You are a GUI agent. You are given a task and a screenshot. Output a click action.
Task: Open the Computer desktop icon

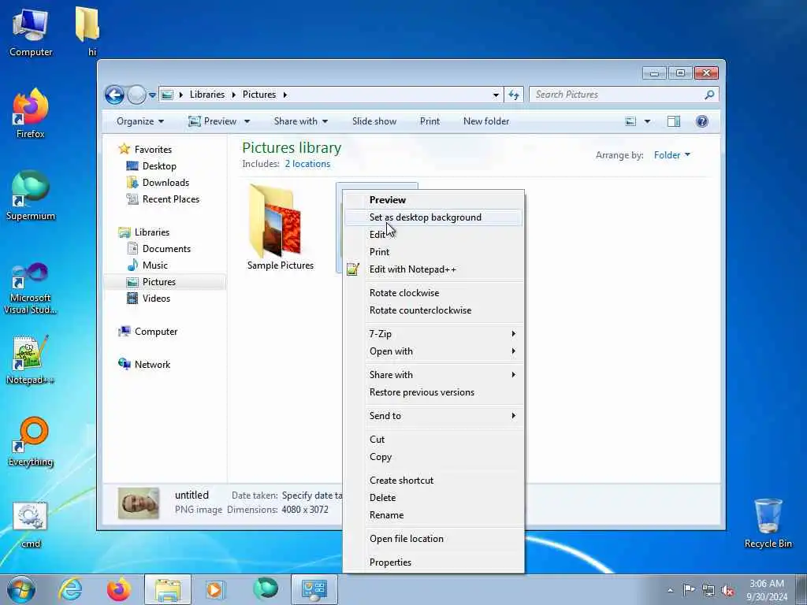31,32
